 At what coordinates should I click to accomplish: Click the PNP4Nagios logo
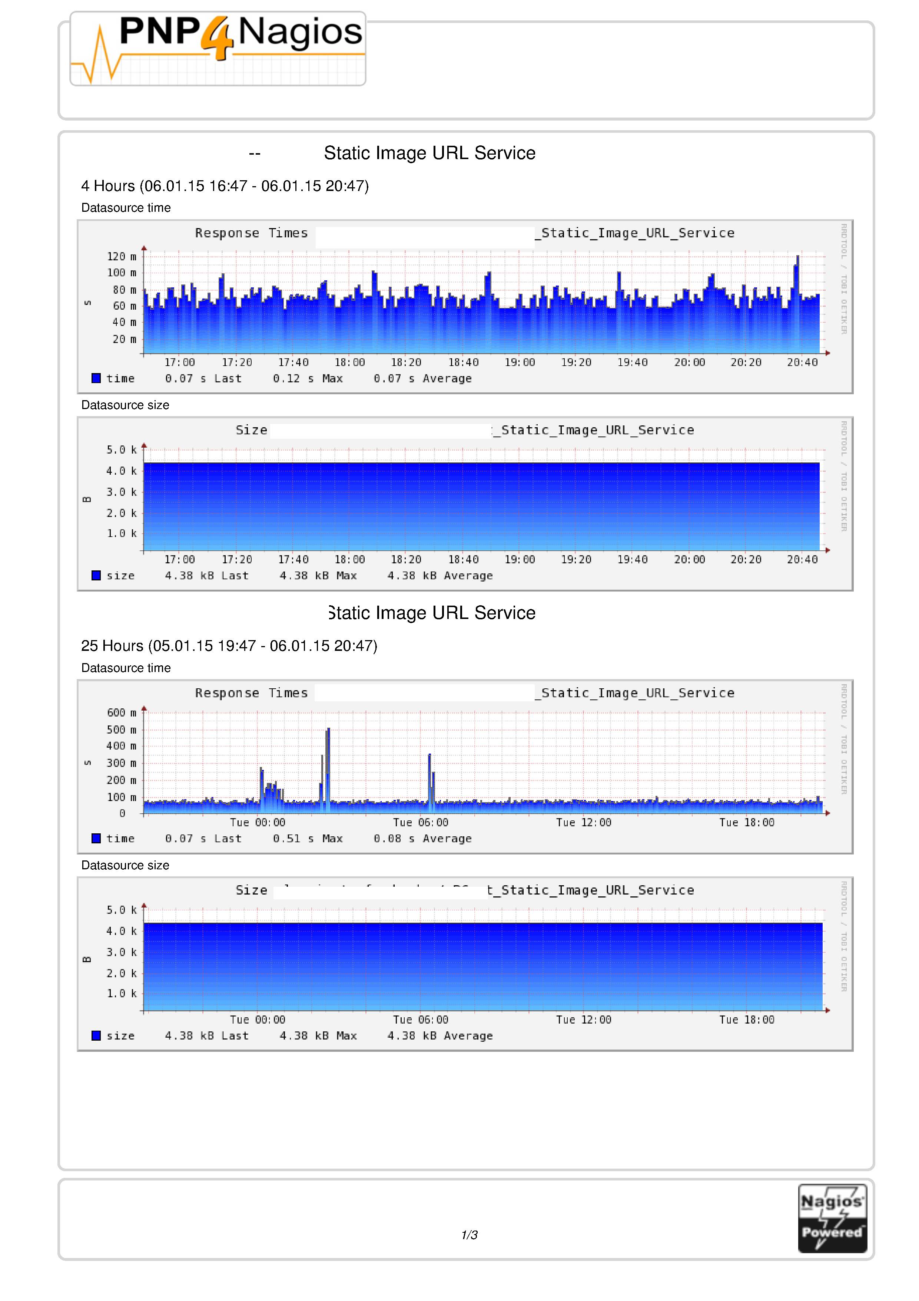click(x=218, y=49)
